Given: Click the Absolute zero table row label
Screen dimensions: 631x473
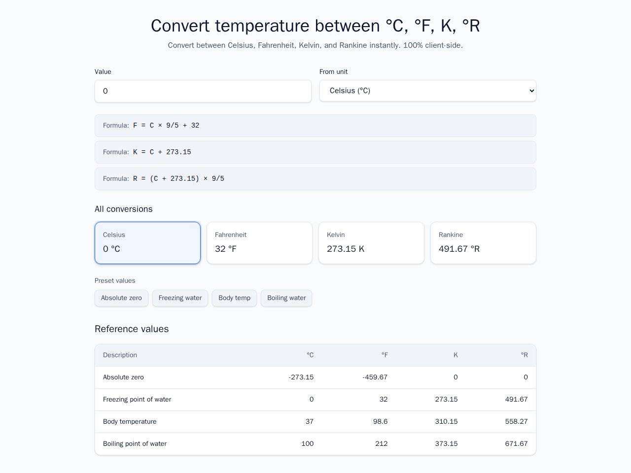Looking at the screenshot, I should (123, 377).
